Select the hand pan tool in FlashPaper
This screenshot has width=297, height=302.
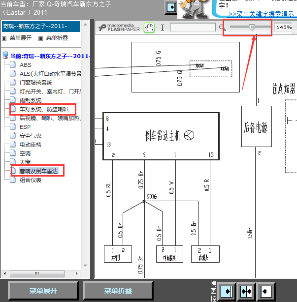tap(149, 28)
